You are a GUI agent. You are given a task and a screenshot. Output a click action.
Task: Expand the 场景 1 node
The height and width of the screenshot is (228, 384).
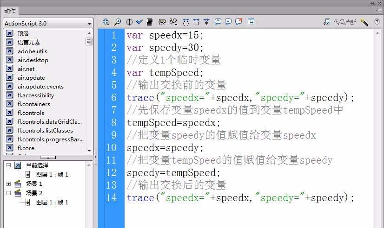8,184
